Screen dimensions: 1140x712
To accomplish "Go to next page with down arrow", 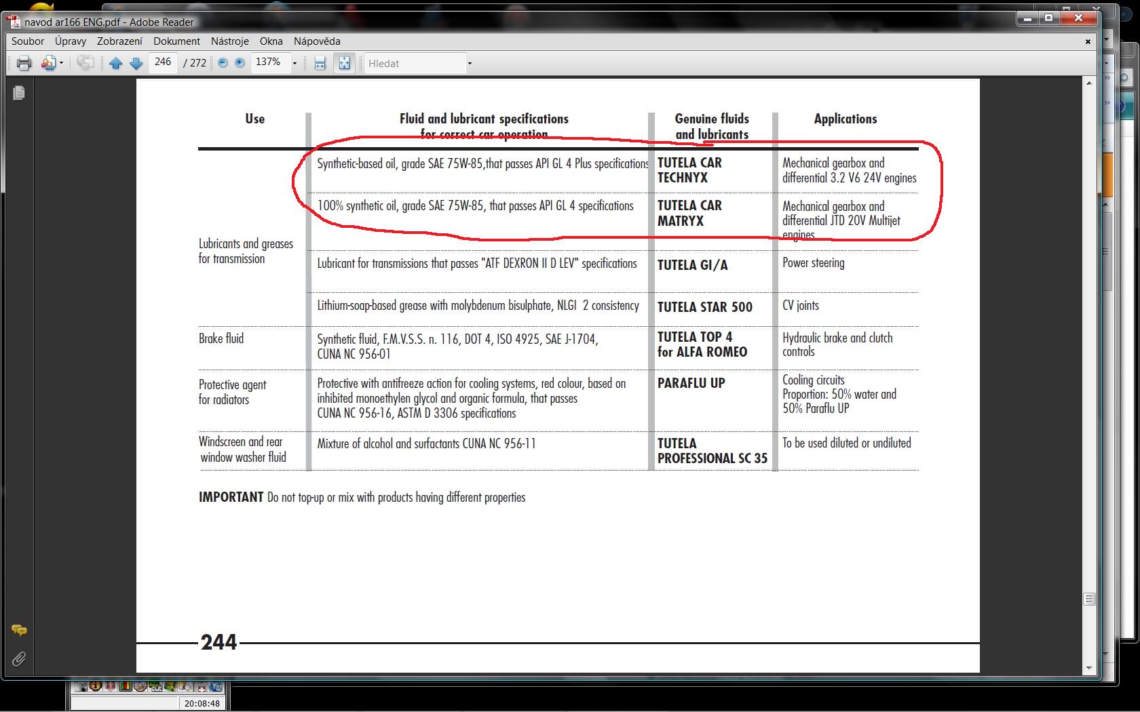I will 136,64.
